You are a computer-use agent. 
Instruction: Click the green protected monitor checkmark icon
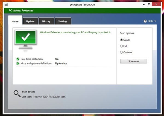click(26, 41)
